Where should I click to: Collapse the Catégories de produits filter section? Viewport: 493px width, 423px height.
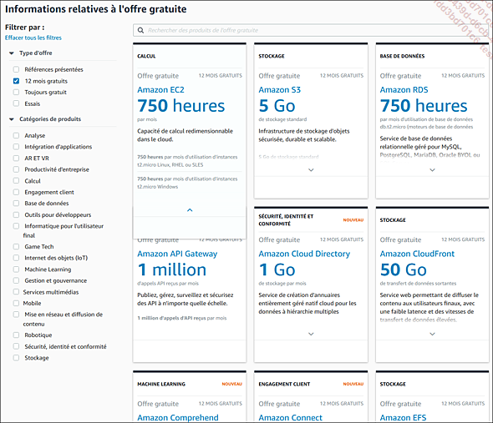click(x=12, y=119)
